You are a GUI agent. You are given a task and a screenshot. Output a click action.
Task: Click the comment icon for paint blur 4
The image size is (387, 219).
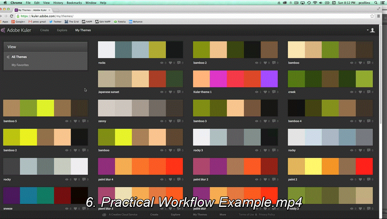coord(179,180)
